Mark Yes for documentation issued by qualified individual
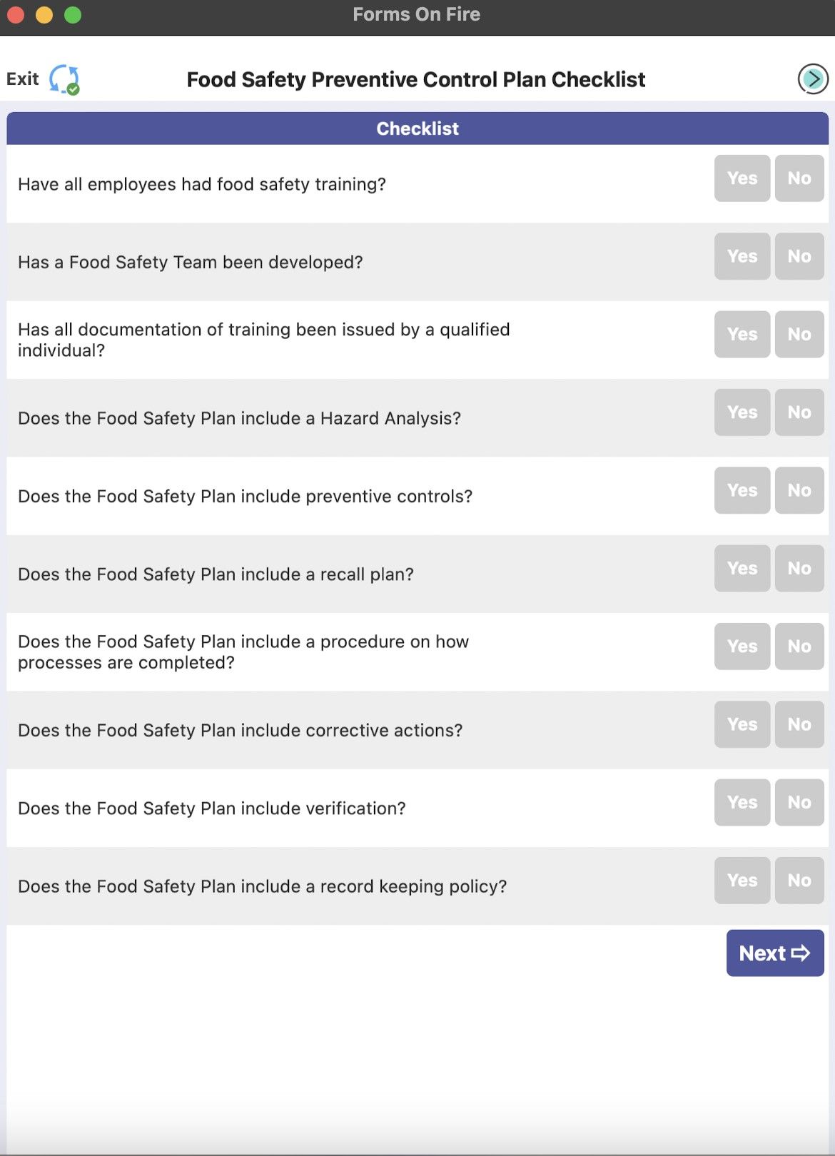 tap(742, 335)
